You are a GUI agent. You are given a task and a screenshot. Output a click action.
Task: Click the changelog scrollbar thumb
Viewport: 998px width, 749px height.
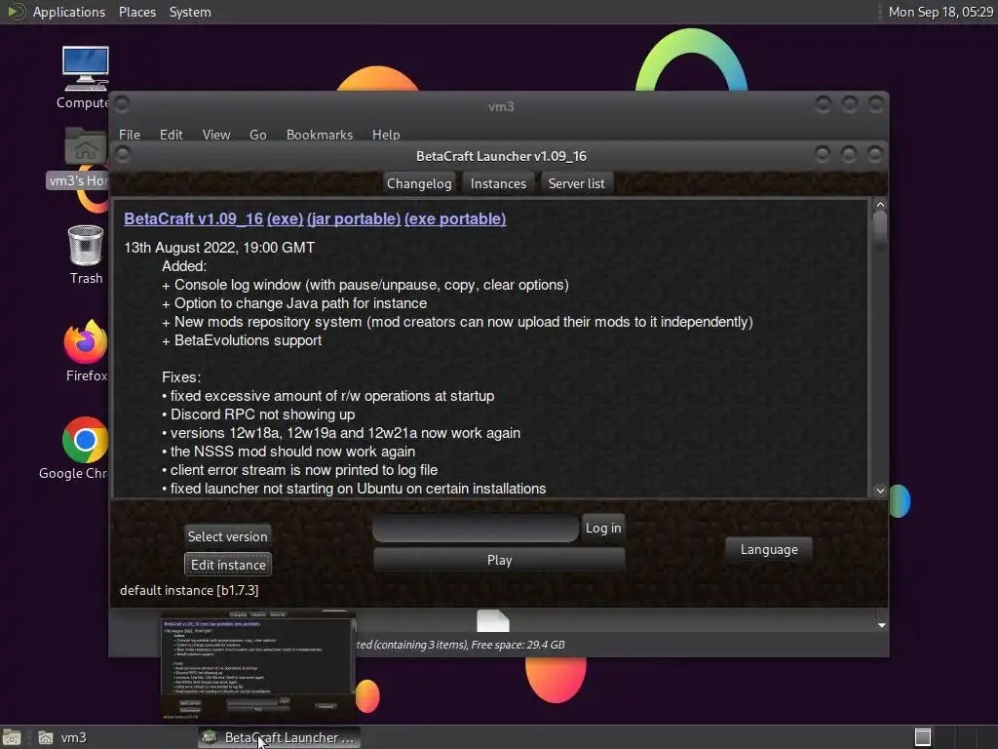click(x=880, y=230)
